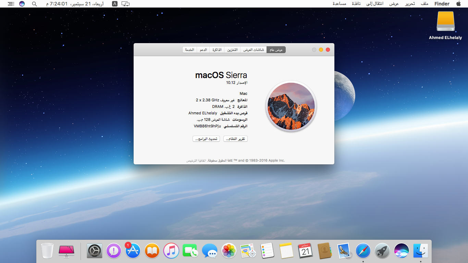The height and width of the screenshot is (263, 468).
Task: Open the Photos app from dock
Action: (229, 251)
